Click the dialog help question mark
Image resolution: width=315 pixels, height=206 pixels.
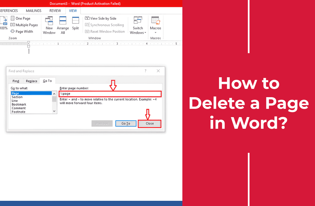tap(146, 71)
